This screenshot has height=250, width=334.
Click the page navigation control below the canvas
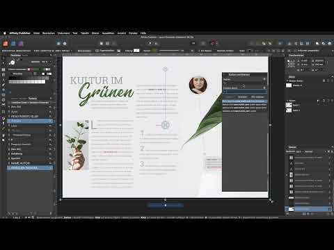coord(166,206)
